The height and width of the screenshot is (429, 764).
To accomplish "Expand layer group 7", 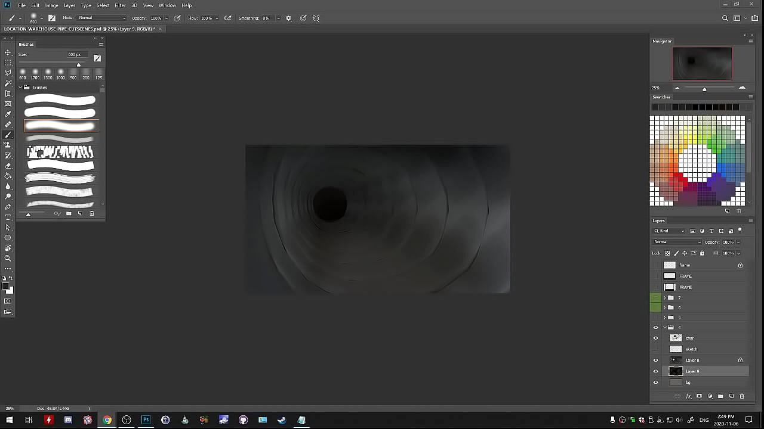I will tap(664, 297).
